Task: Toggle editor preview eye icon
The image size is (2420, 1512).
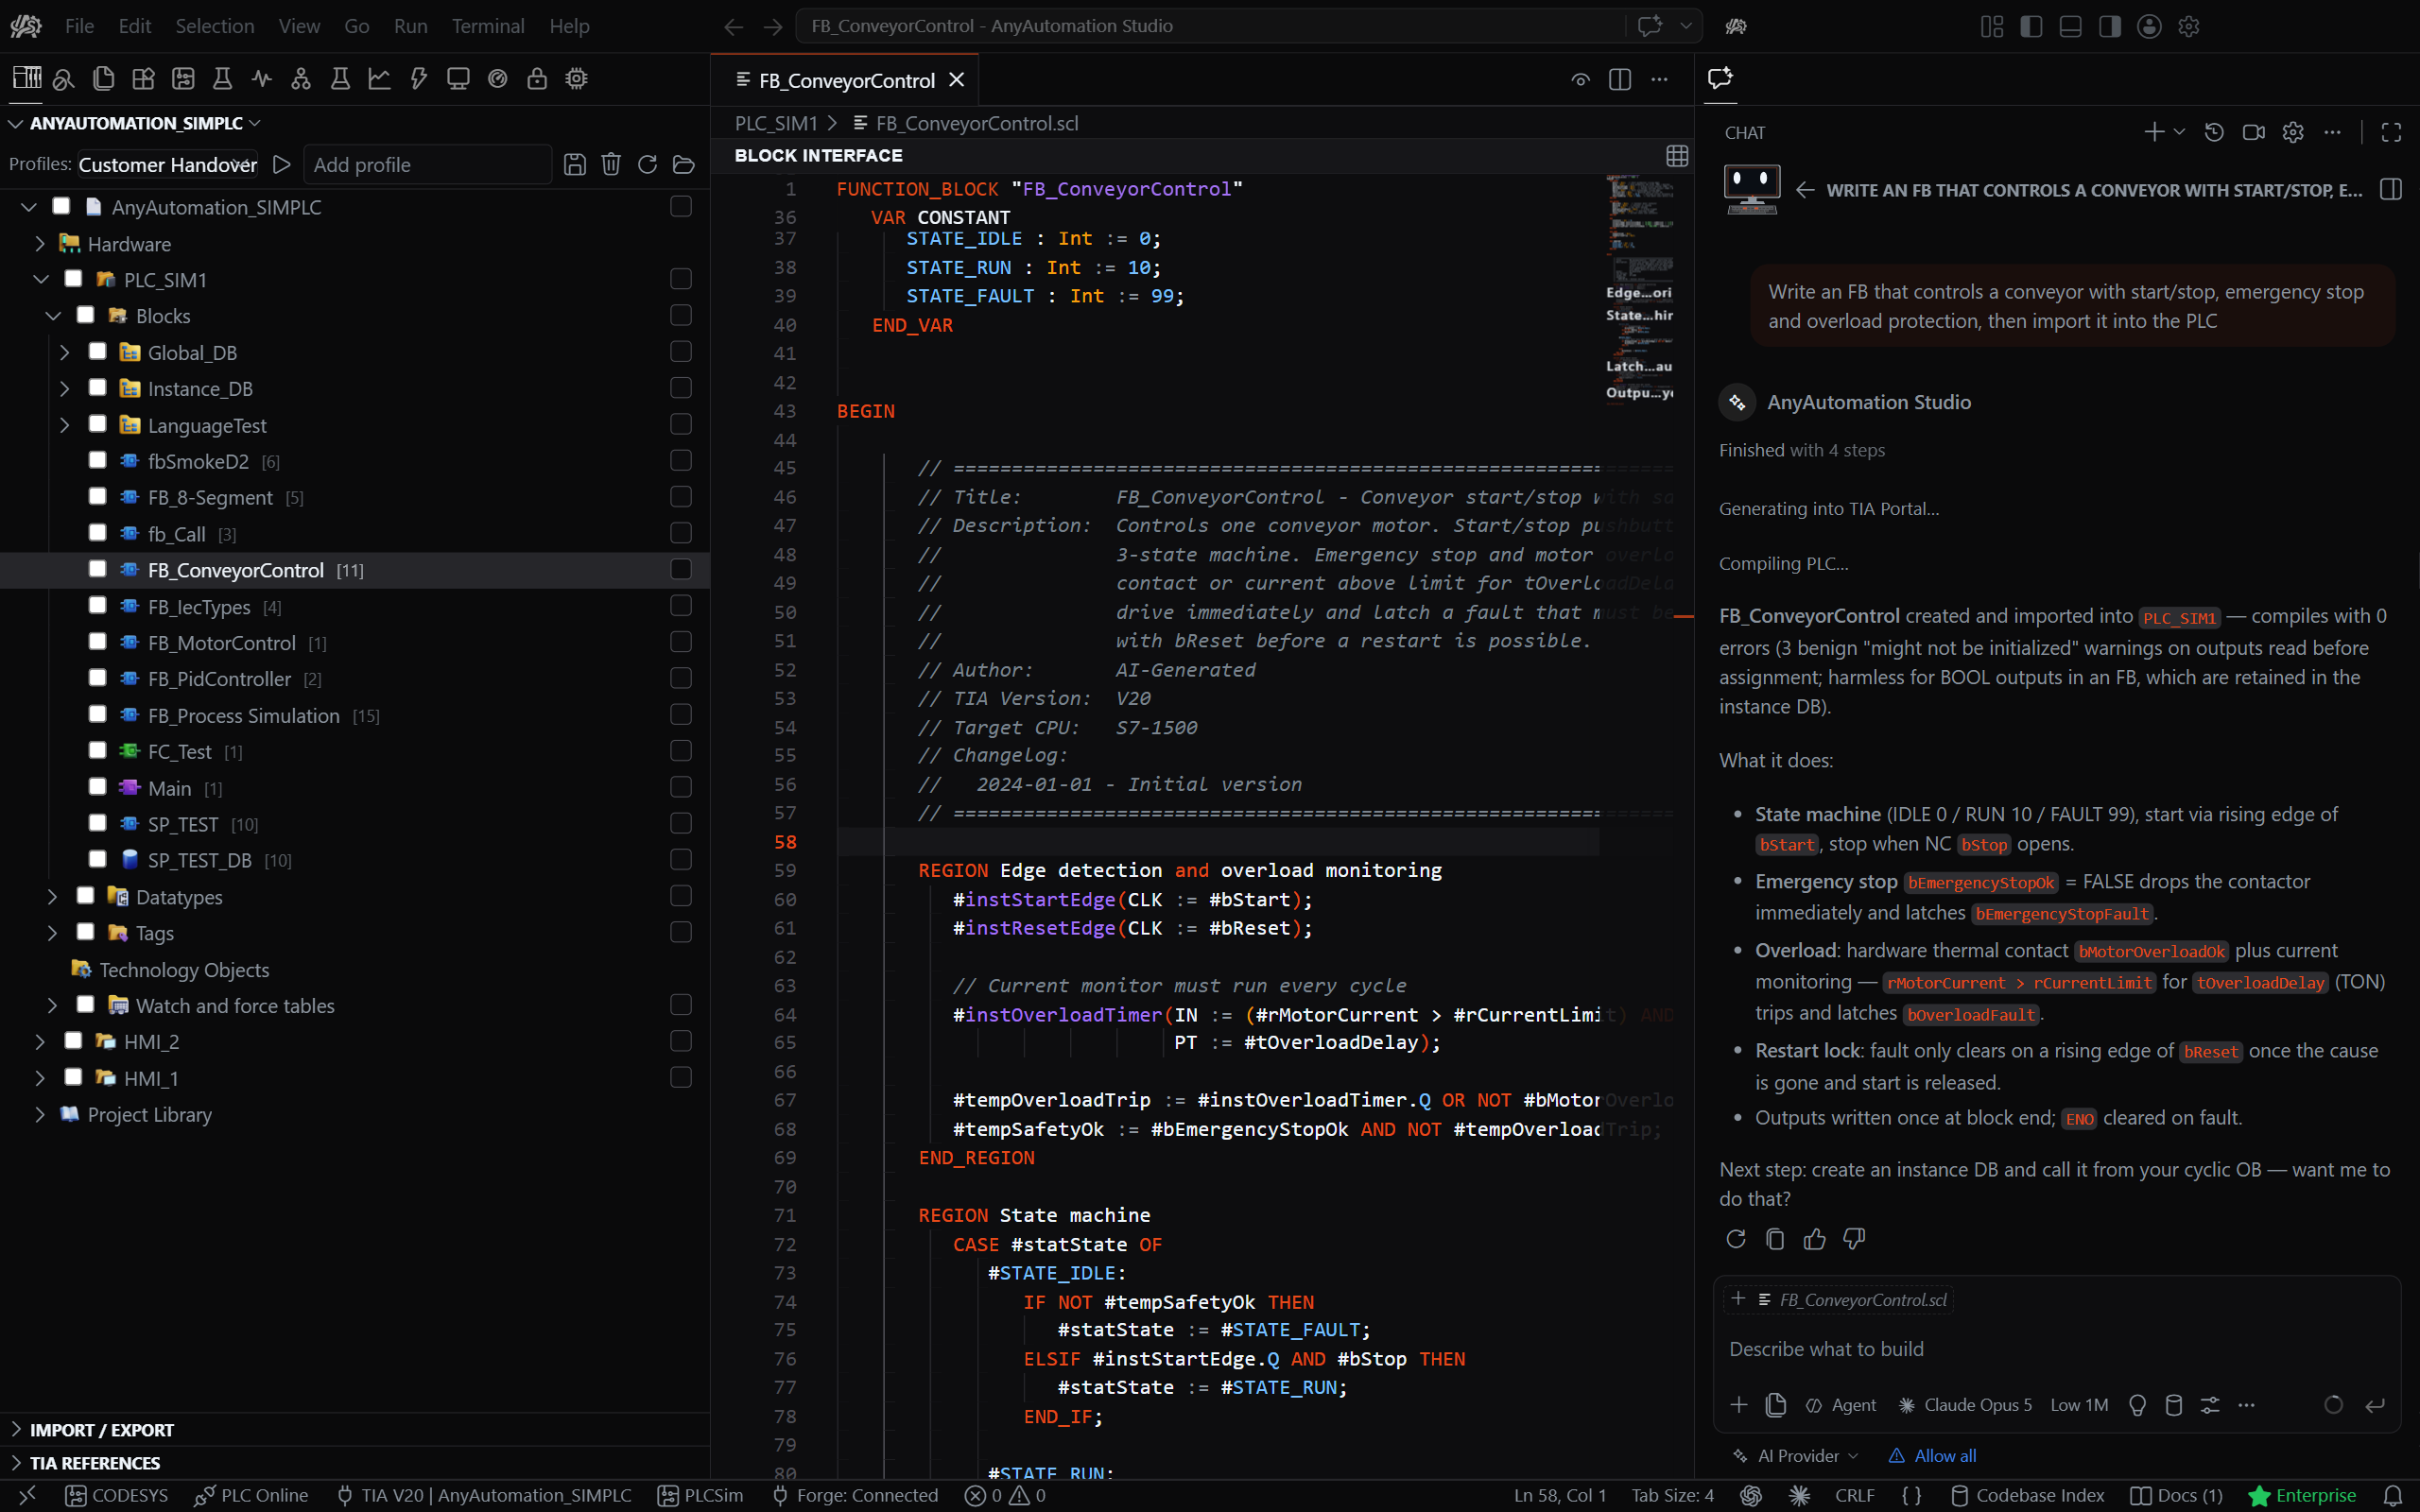Action: (x=1580, y=80)
